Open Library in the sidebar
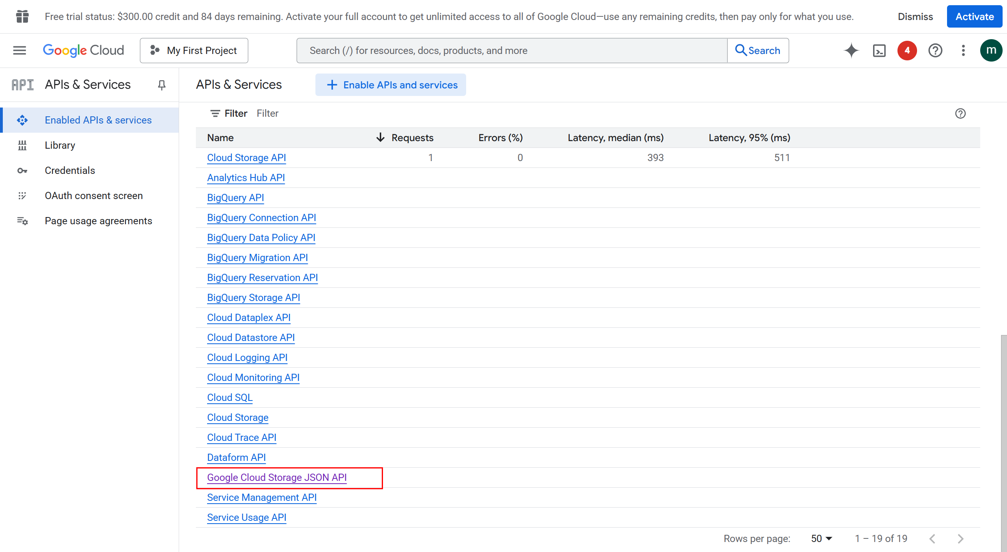Viewport: 1007px width, 552px height. (x=60, y=145)
